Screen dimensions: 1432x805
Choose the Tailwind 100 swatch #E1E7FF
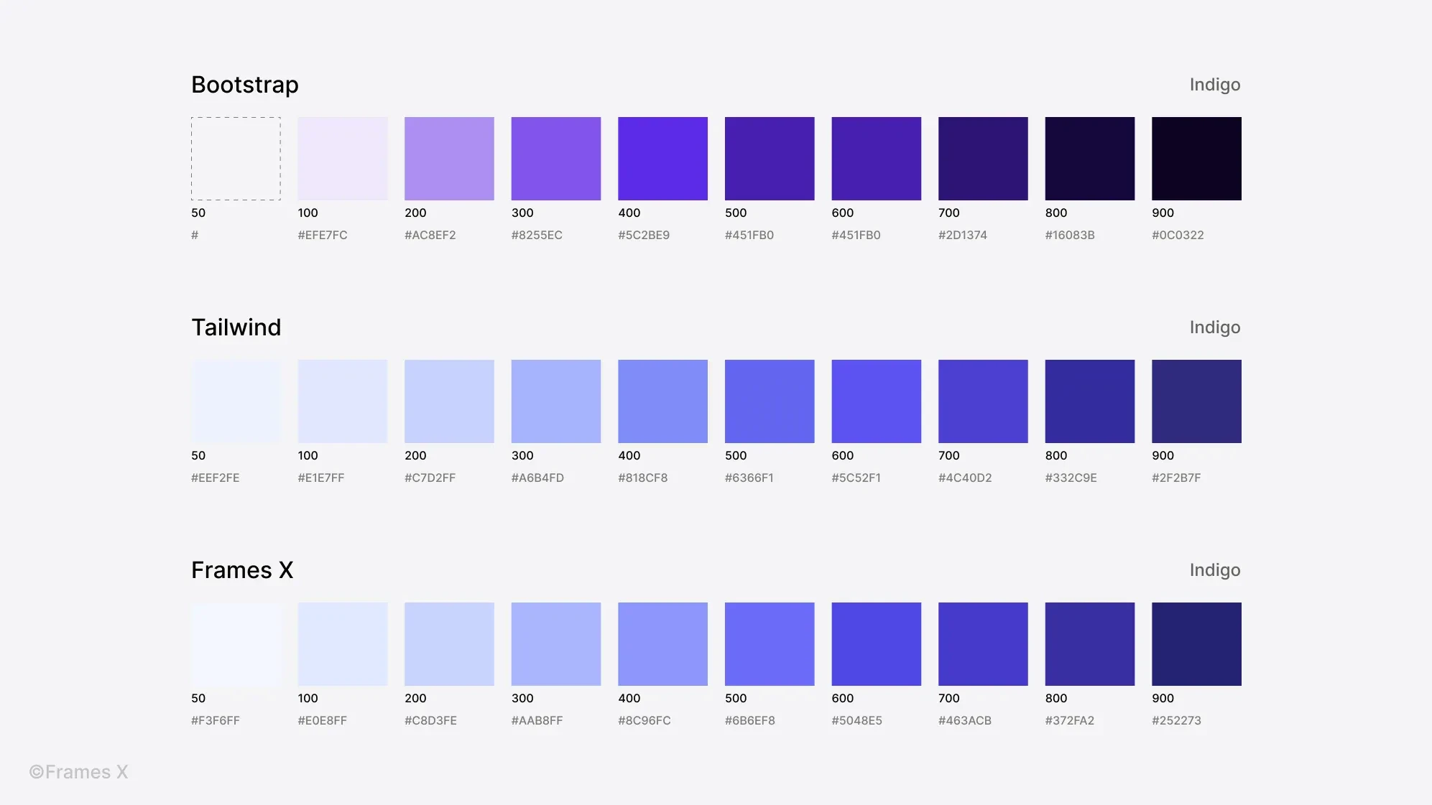343,401
